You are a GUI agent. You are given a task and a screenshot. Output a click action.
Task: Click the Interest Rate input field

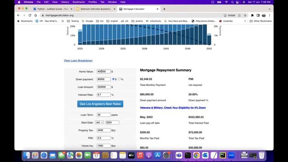[x=103, y=95]
